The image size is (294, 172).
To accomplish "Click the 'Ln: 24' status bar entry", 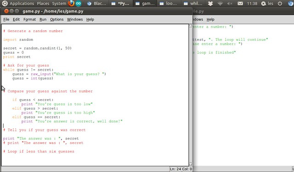I will click(175, 169).
